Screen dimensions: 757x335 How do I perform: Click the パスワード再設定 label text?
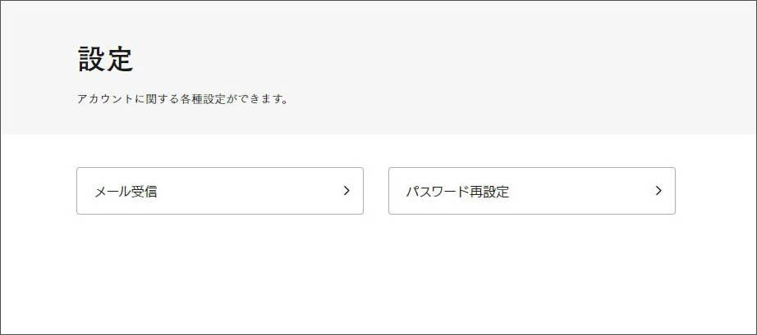457,192
